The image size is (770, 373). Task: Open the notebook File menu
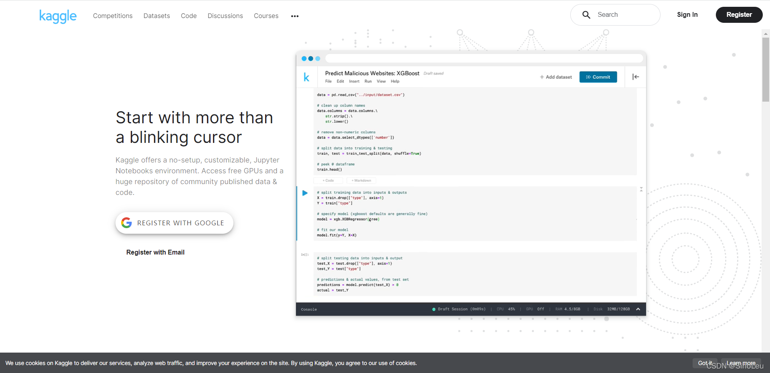(328, 81)
